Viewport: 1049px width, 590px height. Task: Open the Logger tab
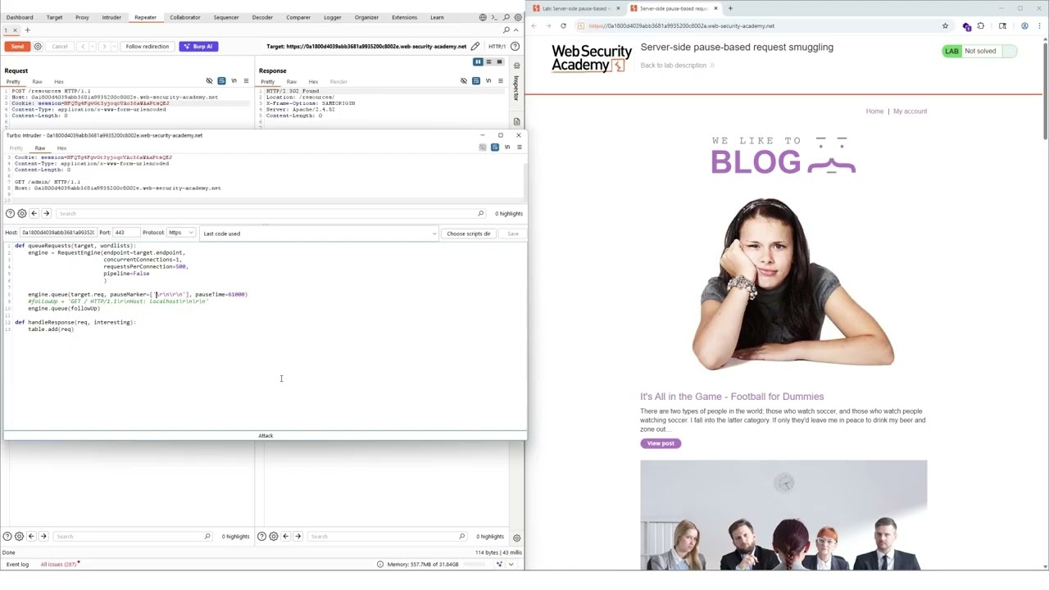332,17
